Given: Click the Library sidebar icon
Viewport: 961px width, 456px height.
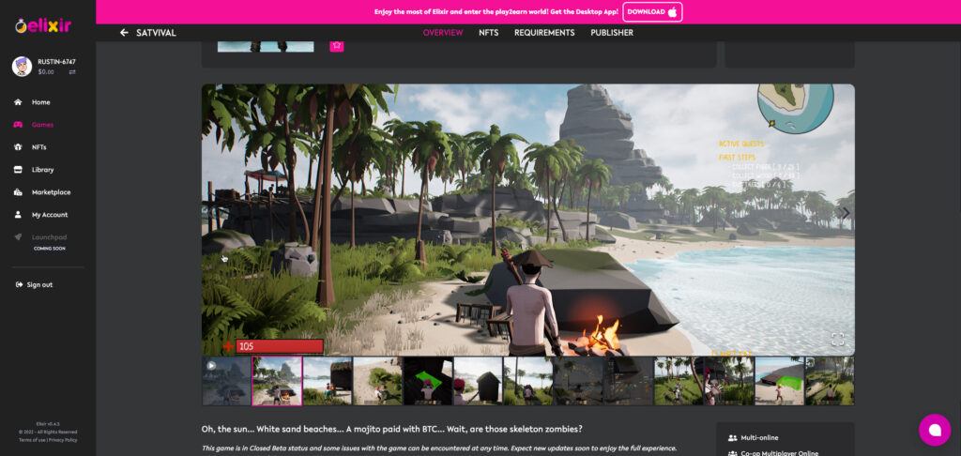Looking at the screenshot, I should [18, 170].
